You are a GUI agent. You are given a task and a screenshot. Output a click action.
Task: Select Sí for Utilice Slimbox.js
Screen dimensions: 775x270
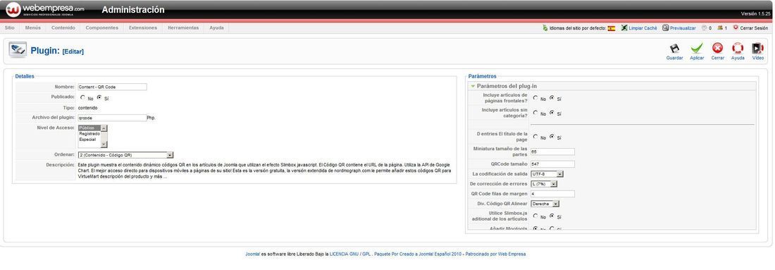(552, 216)
